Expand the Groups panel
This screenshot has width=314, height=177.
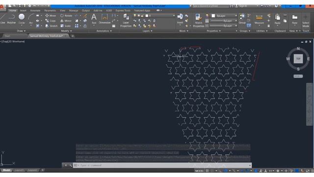(245, 31)
